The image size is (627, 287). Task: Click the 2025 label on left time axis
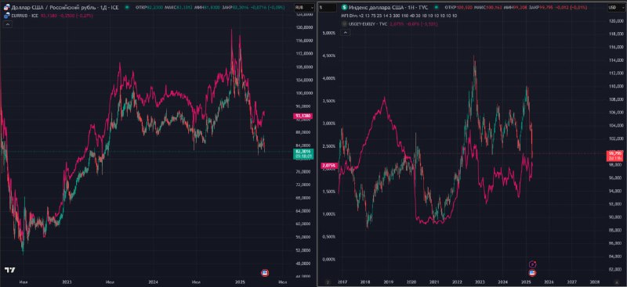pos(240,282)
